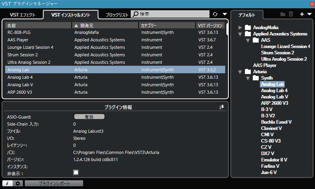Image resolution: width=315 pixels, height=189 pixels.
Task: Close the VST プラグインマネージャー window
Action: click(x=312, y=4)
